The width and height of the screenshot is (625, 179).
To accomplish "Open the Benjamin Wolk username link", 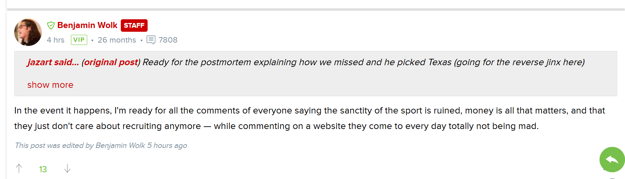I will coord(87,25).
